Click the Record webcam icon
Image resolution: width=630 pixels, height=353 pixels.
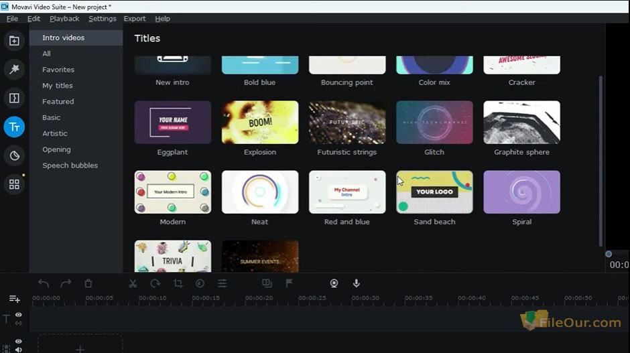point(334,283)
